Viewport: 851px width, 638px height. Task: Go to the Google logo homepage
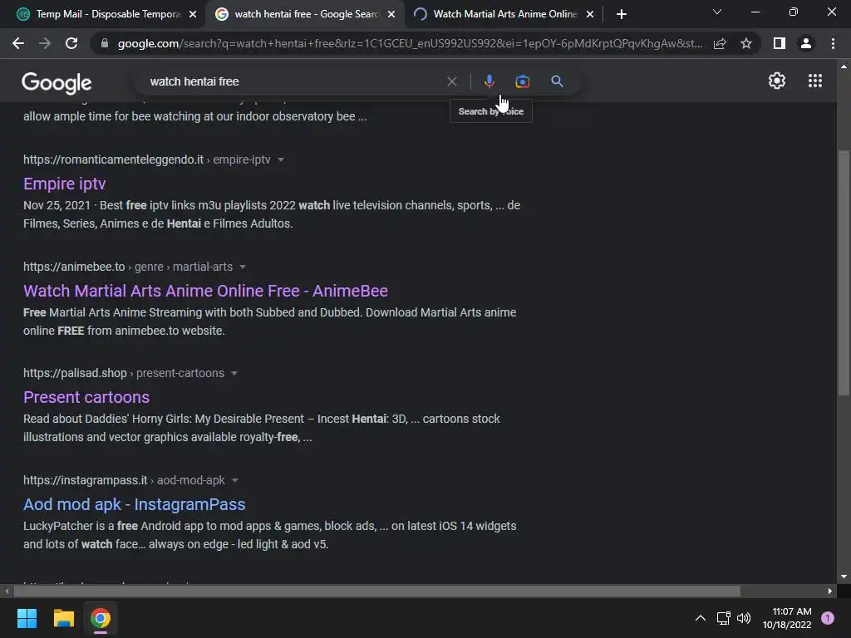coord(57,83)
